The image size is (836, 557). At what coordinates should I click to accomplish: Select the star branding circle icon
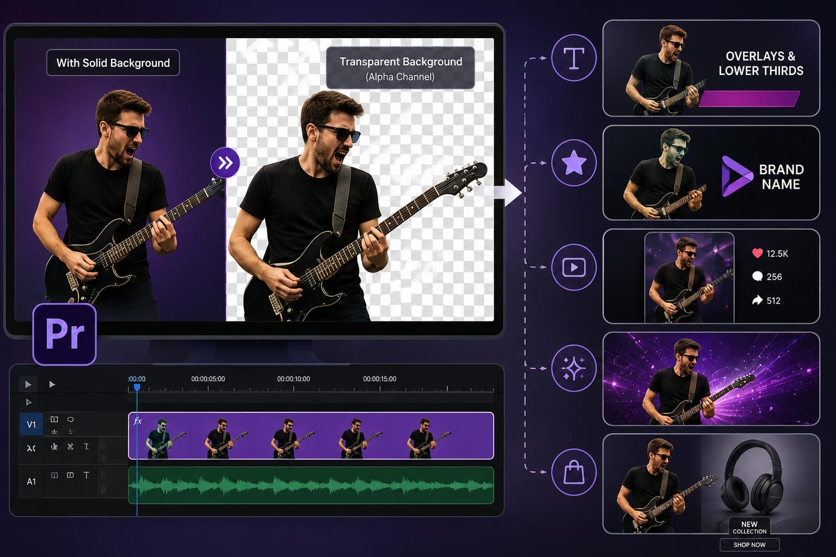[574, 163]
